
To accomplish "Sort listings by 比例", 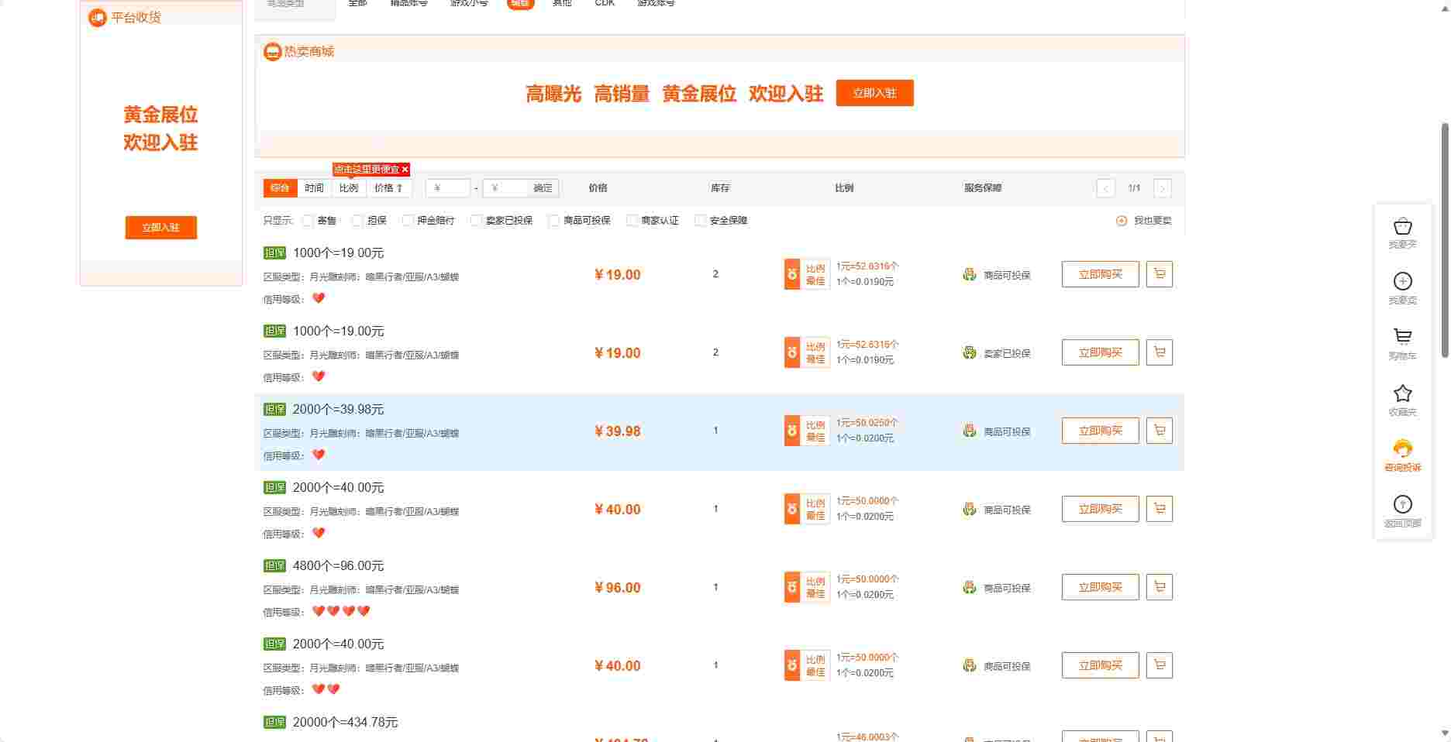I will [x=349, y=188].
